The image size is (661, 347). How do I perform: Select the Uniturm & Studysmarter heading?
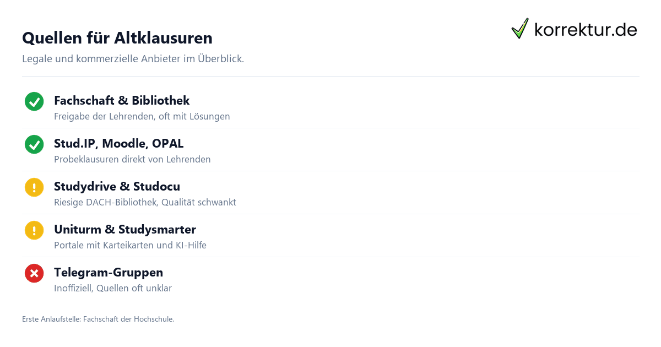pos(125,230)
